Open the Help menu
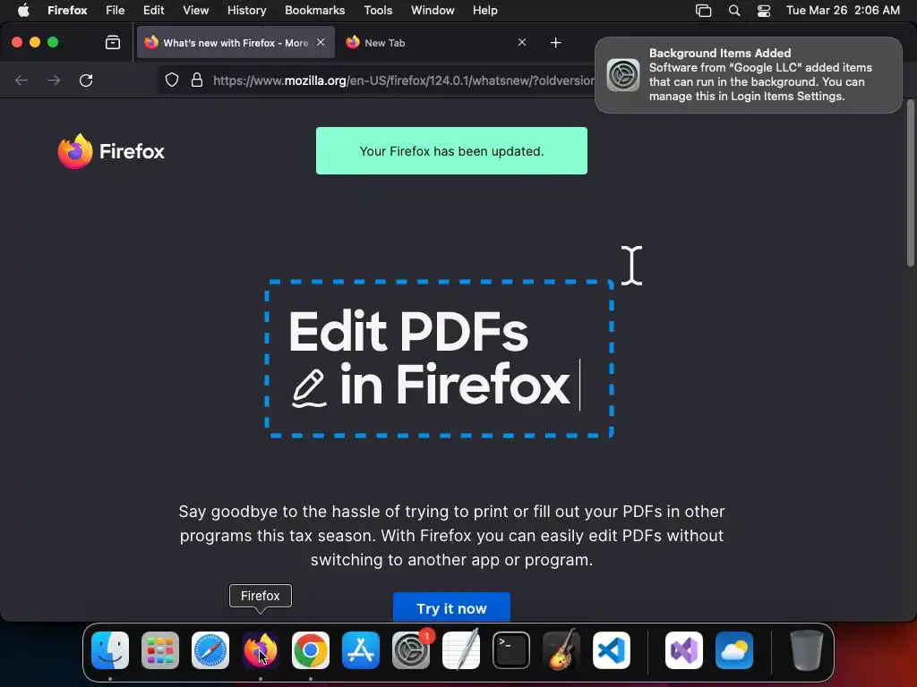Screen dimensions: 917x687 tap(484, 11)
